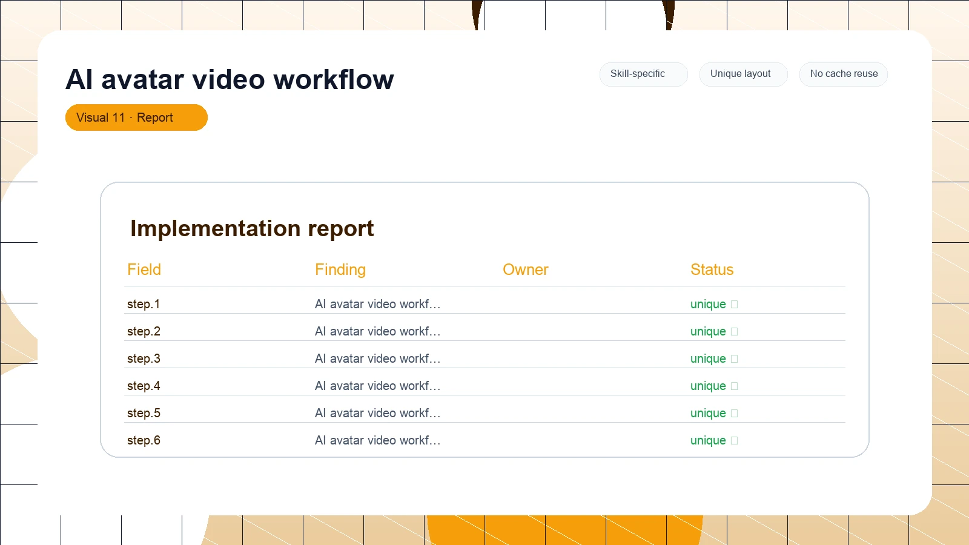The image size is (969, 545).
Task: Click the unique status in step.6 row
Action: [x=714, y=440]
